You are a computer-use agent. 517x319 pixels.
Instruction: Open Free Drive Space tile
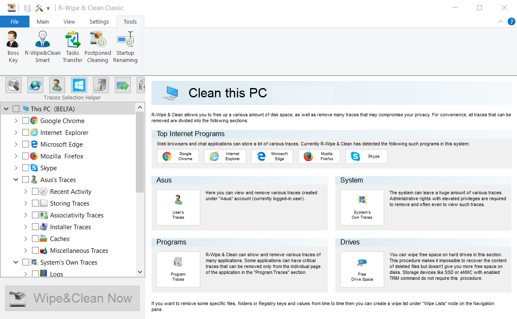(362, 269)
